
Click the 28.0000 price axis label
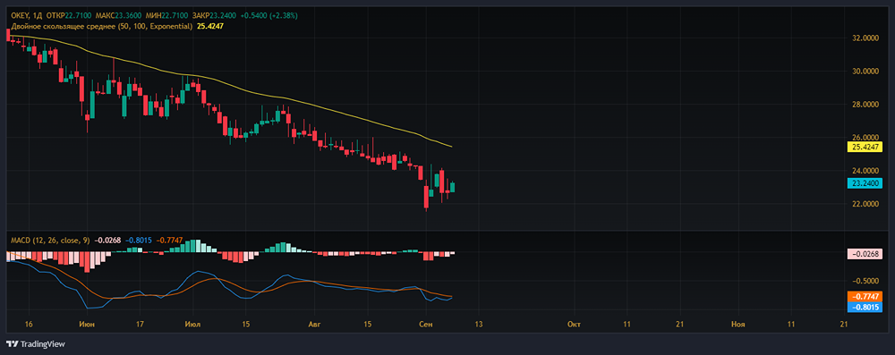click(865, 105)
